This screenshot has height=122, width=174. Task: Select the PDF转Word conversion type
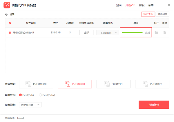point(36,84)
